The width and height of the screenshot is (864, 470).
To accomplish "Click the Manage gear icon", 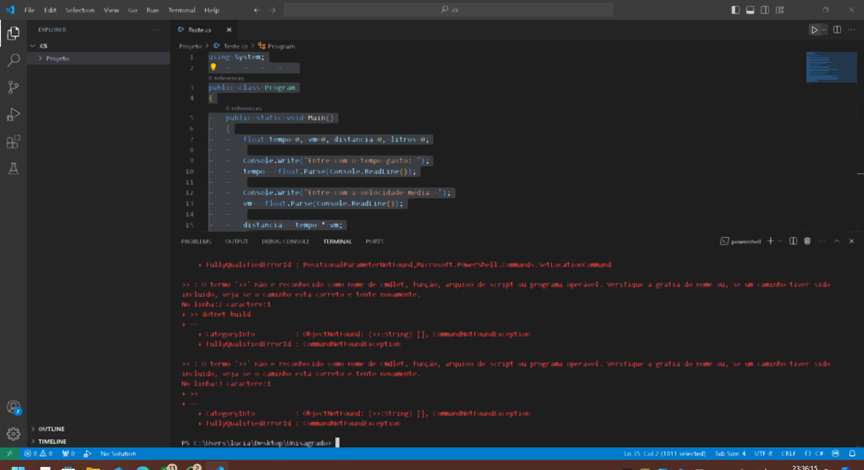I will (x=14, y=433).
